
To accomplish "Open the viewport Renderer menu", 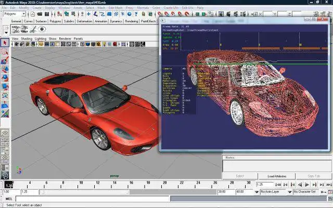I will tap(65, 38).
